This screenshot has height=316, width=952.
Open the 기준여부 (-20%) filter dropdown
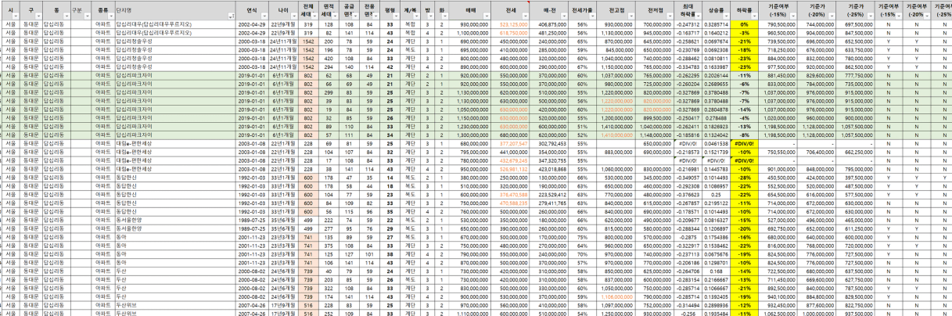[925, 16]
